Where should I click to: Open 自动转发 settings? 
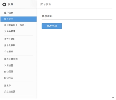(9, 78)
